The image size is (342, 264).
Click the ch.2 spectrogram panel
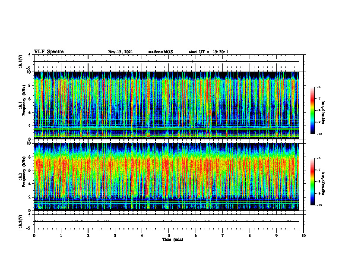[167, 177]
